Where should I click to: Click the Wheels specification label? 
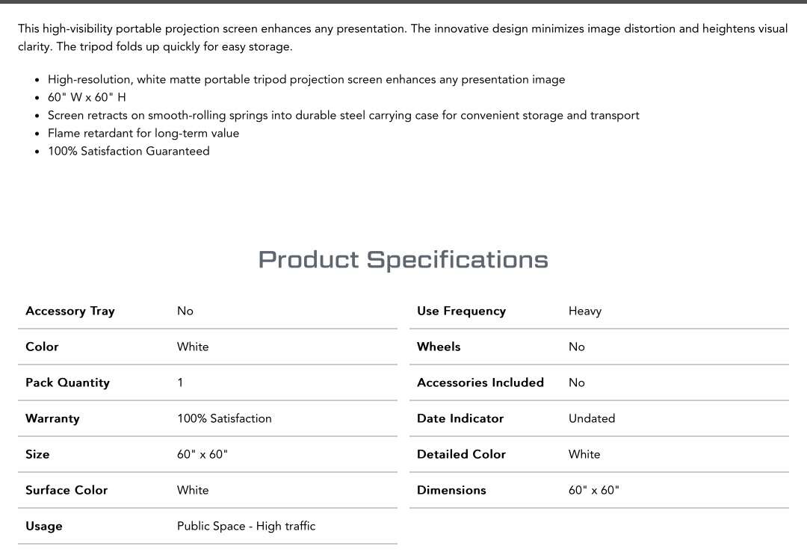pos(439,347)
